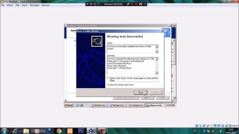This screenshot has width=239, height=134.
Task: Open media player from host taskbar
Action: click(37, 131)
